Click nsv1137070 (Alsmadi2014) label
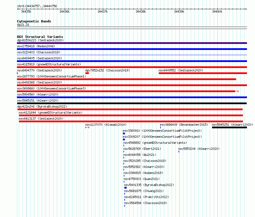 click(106, 125)
